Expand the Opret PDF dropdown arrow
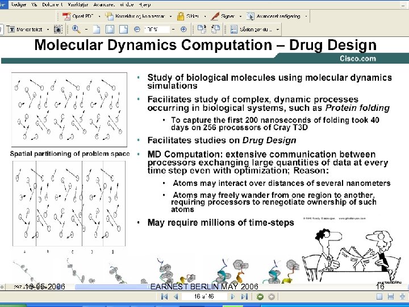This screenshot has height=307, width=409. click(x=99, y=16)
